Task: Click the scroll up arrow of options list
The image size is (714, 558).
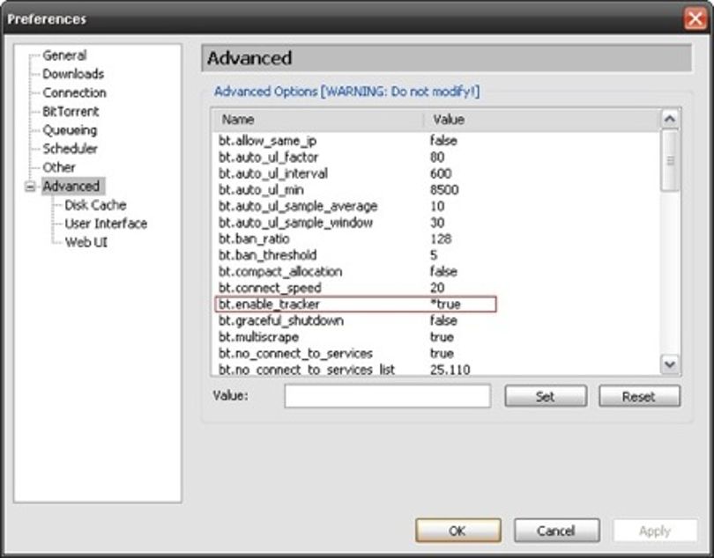Action: click(x=669, y=120)
